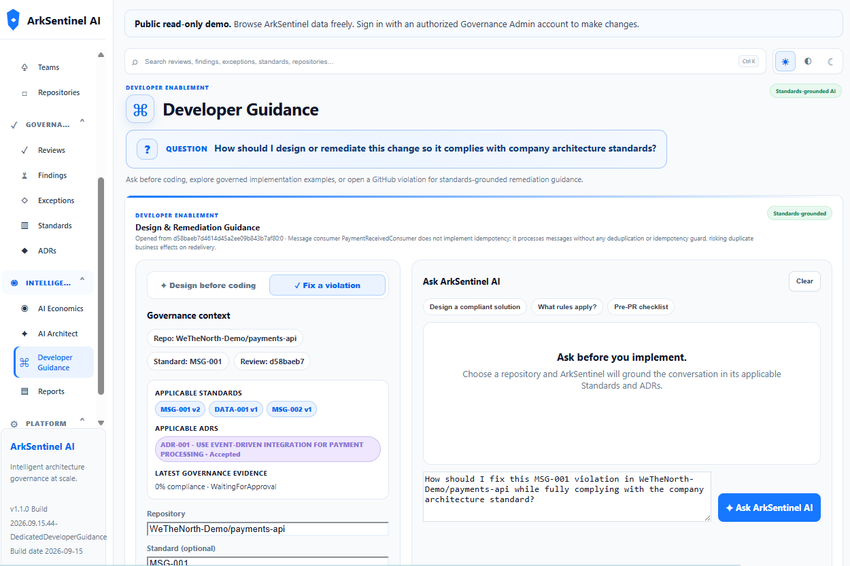Click the Developer Guidance command icon in sidebar
Image resolution: width=850 pixels, height=566 pixels.
tap(24, 363)
